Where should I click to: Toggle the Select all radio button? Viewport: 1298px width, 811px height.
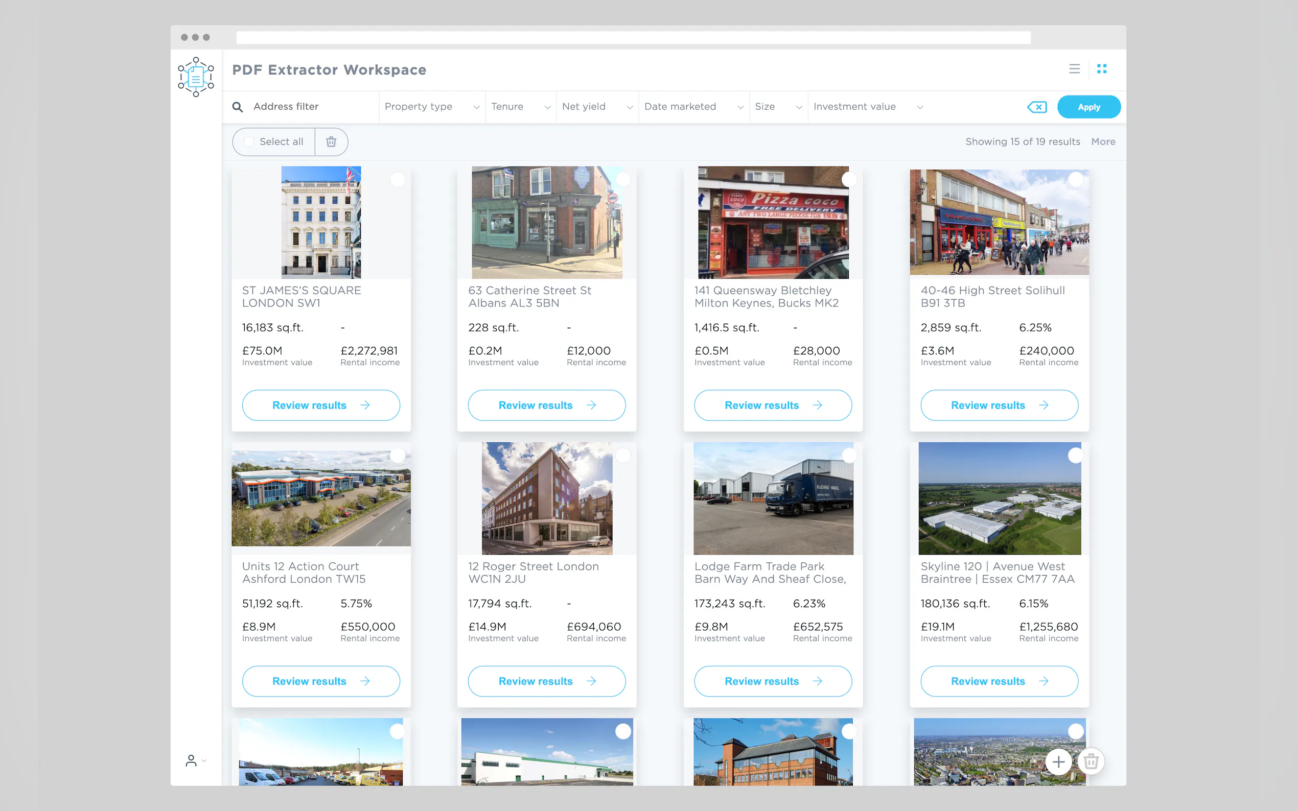tap(249, 141)
